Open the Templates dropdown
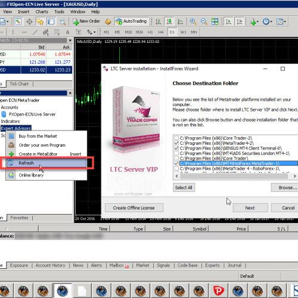Screen dimensions: 298x298 [x=281, y=21]
